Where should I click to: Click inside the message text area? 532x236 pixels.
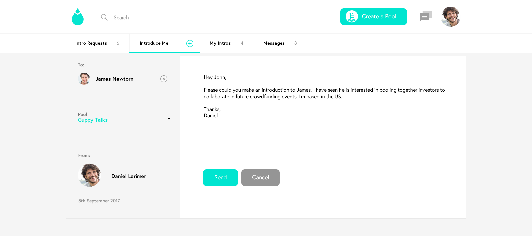click(x=324, y=112)
